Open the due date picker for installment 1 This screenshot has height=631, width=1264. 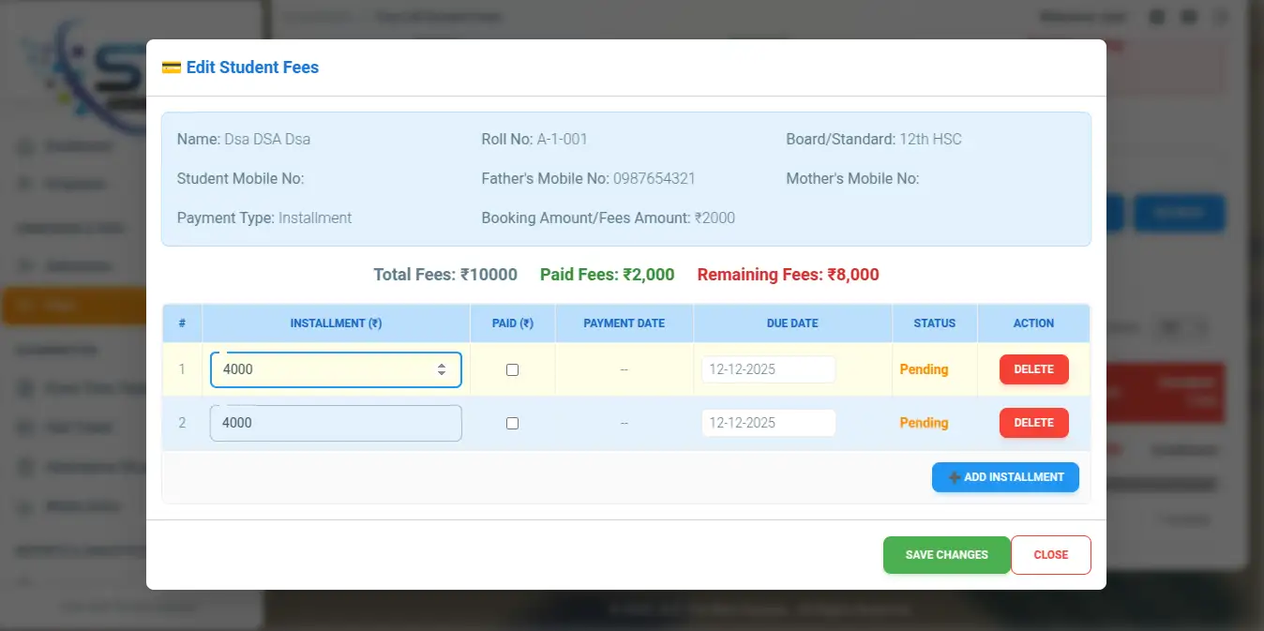pos(768,369)
